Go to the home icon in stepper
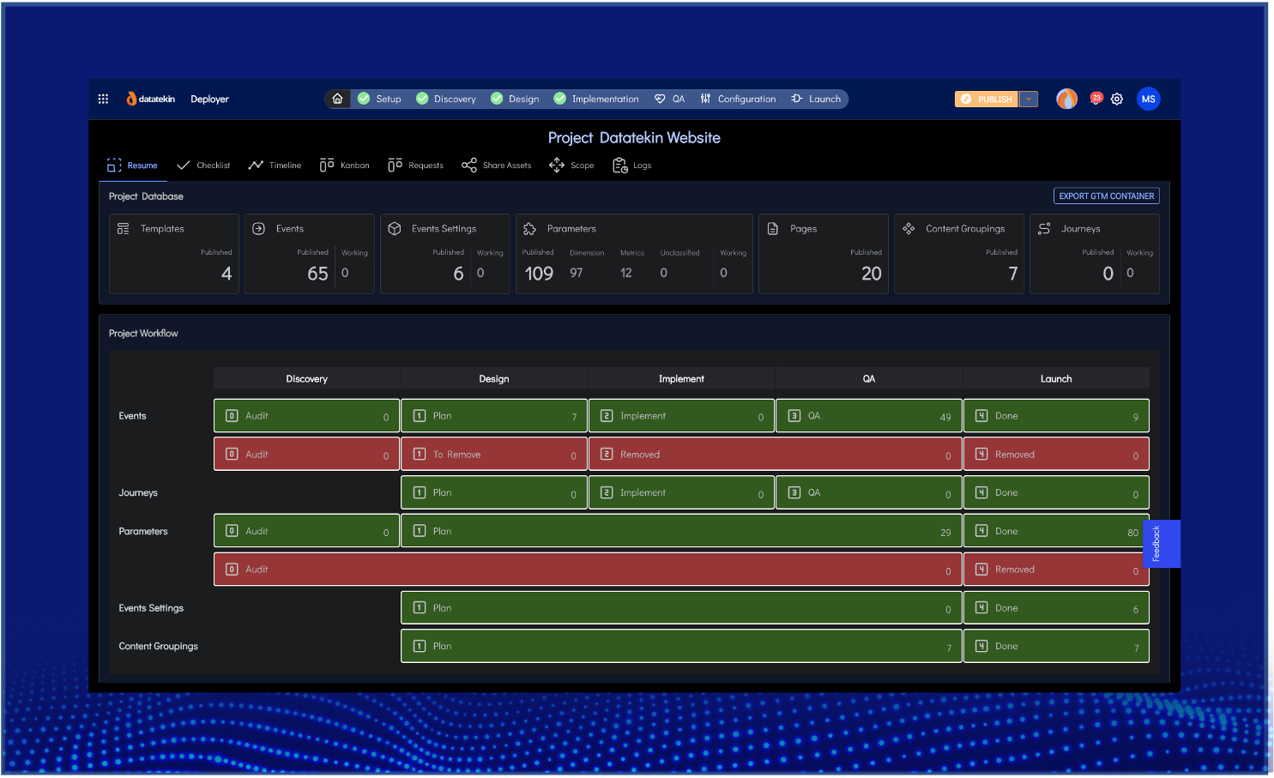The image size is (1274, 778). coord(337,99)
